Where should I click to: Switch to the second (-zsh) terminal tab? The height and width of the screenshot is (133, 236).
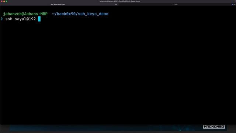tap(177, 4)
